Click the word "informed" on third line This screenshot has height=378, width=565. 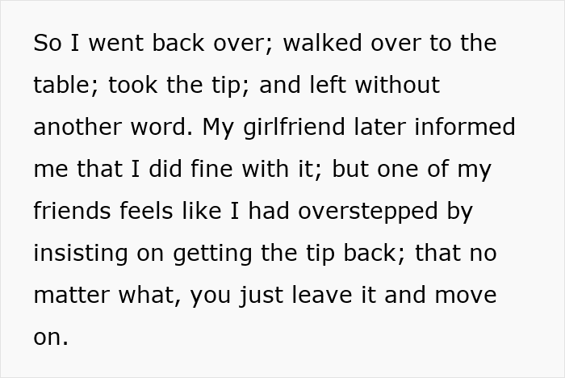click(465, 127)
